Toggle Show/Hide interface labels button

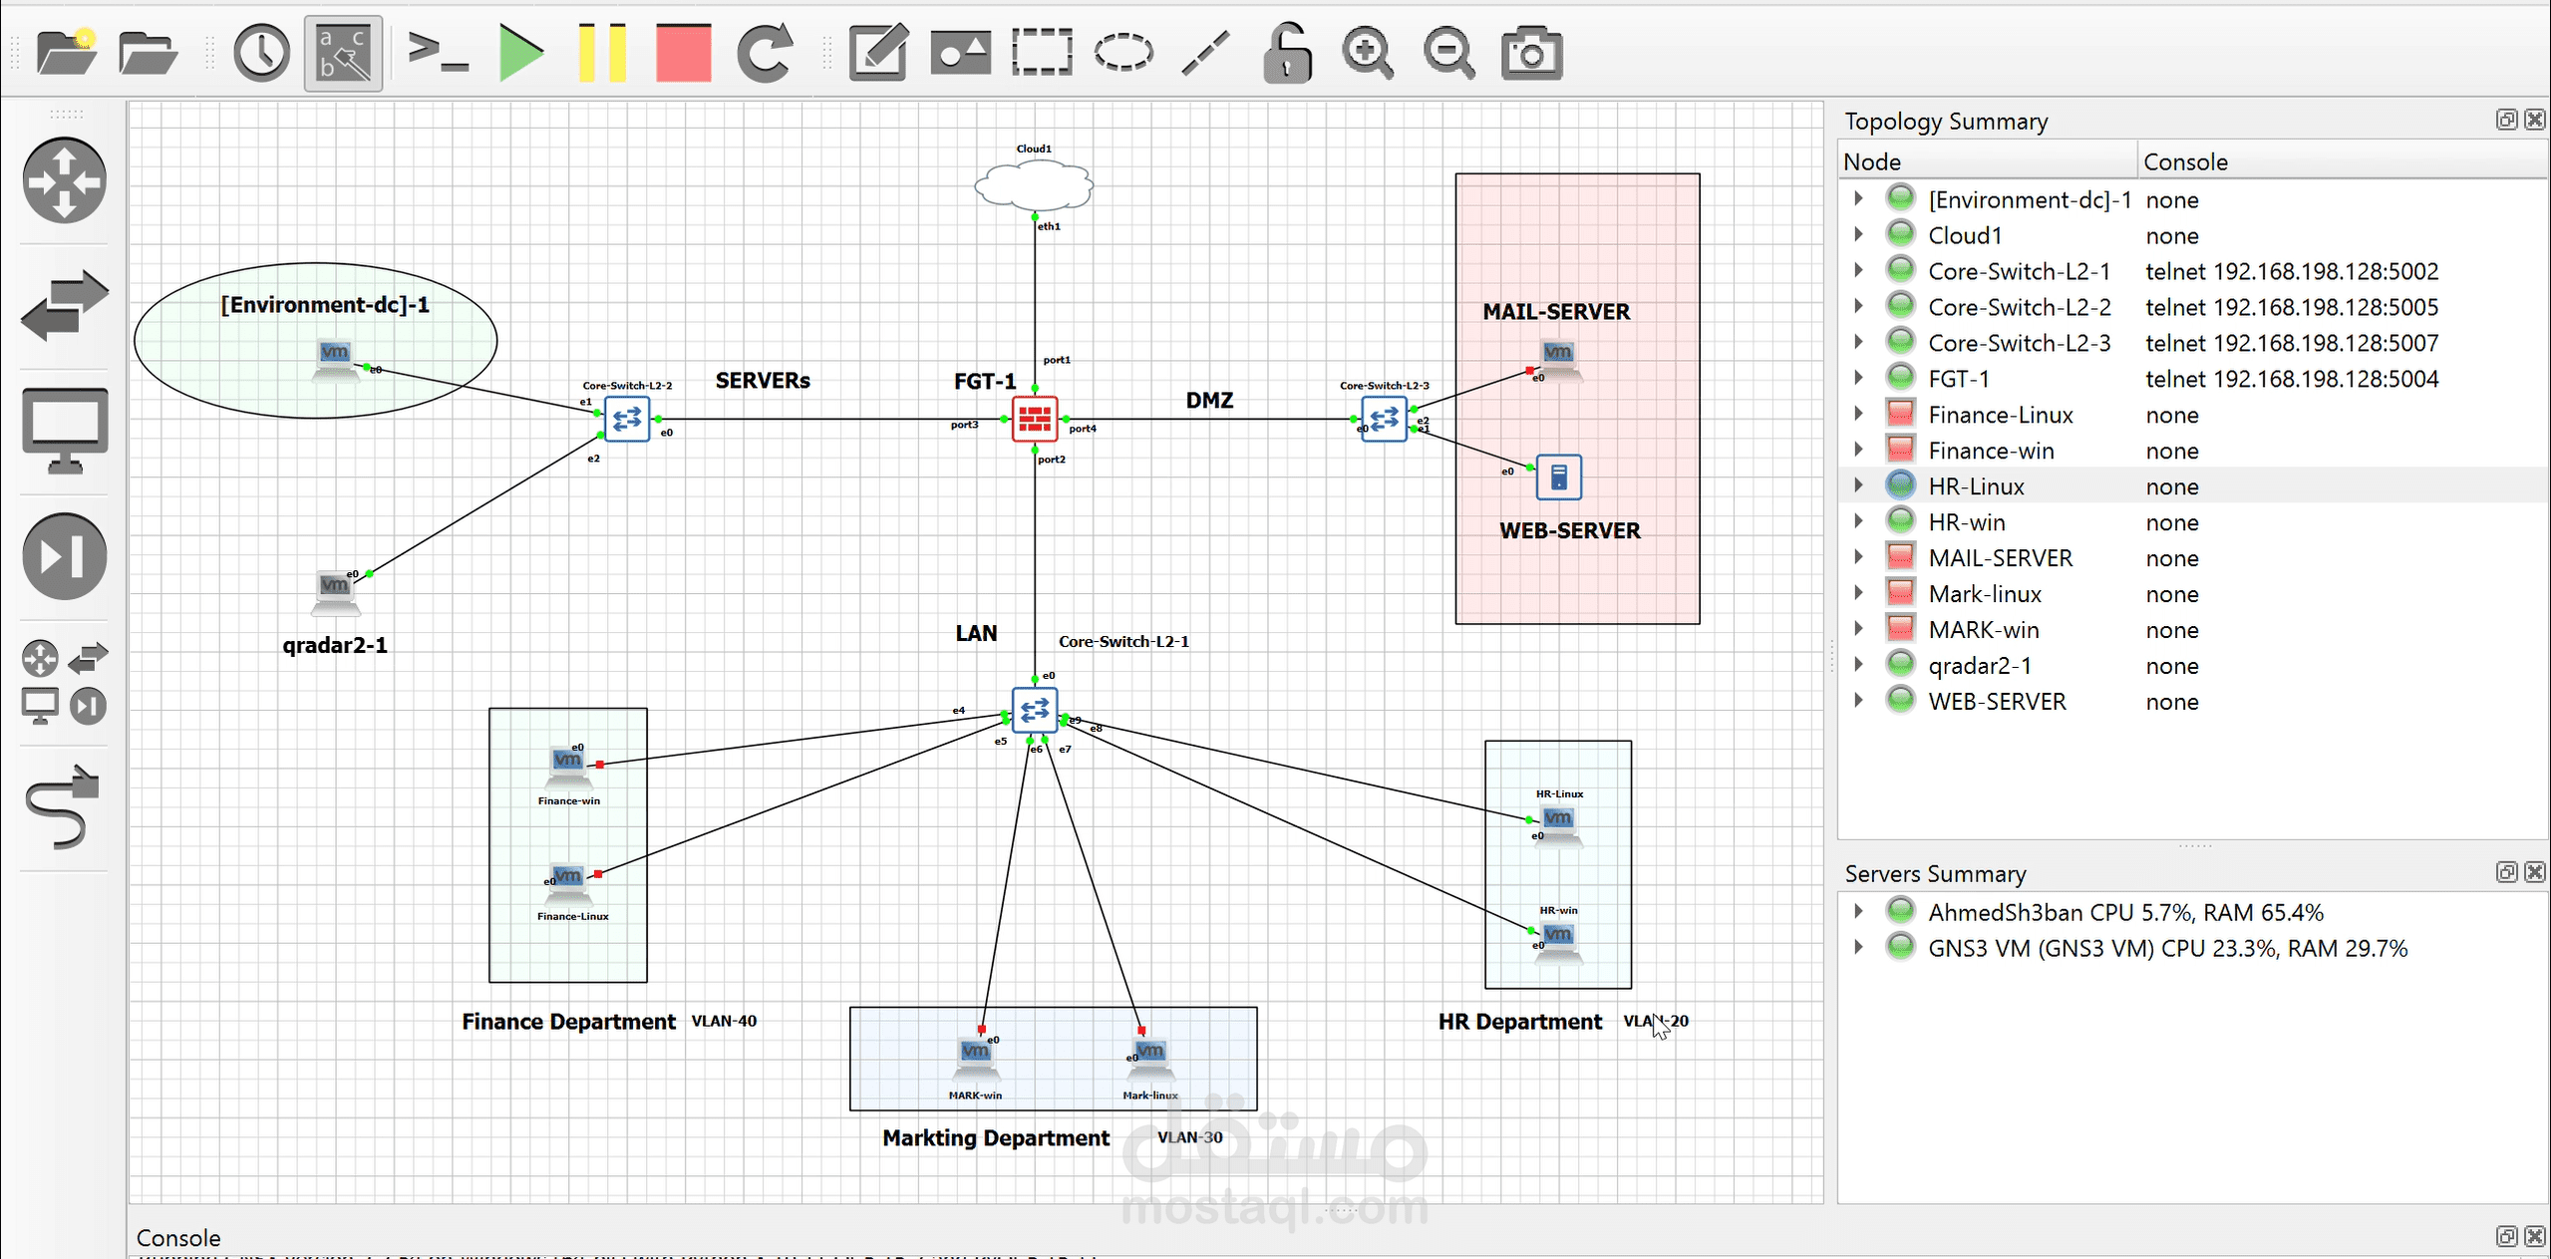coord(343,53)
